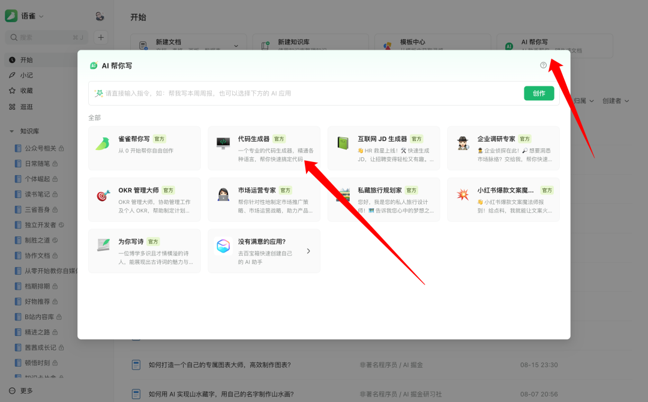Screen dimensions: 648x402
Task: Open 协作文档 knowledge base
Action: tap(37, 256)
